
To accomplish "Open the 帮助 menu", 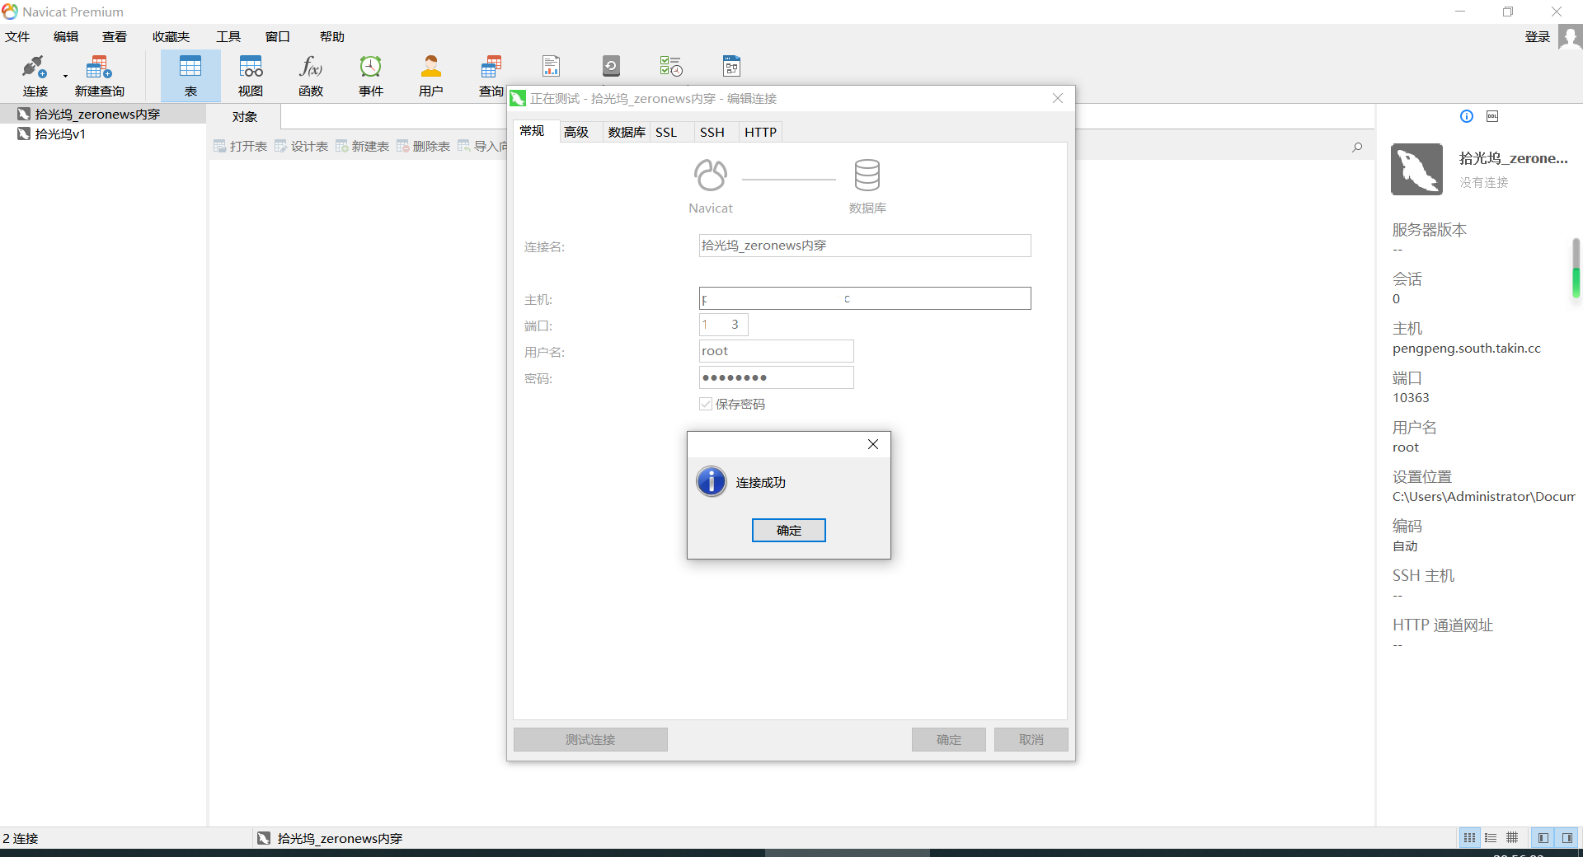I will tap(332, 37).
